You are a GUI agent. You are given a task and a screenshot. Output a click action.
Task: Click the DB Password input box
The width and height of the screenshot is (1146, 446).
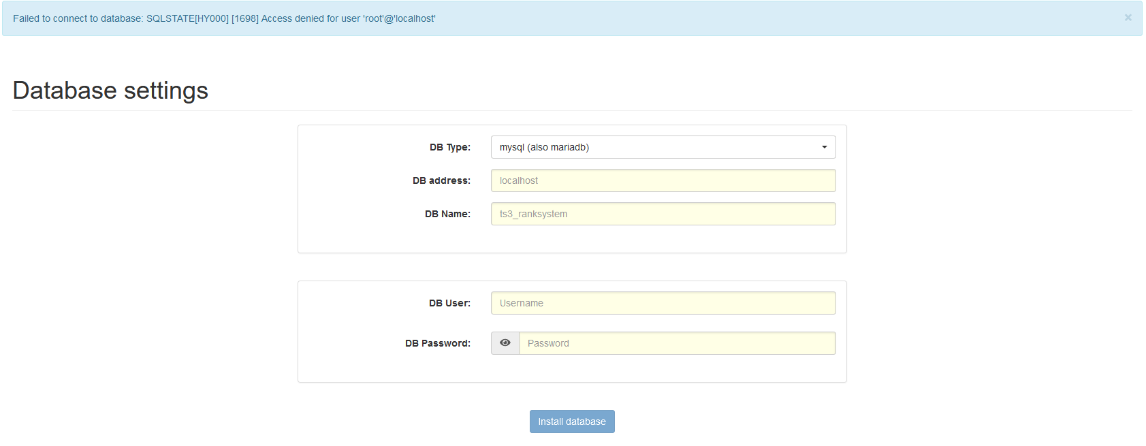click(x=677, y=343)
